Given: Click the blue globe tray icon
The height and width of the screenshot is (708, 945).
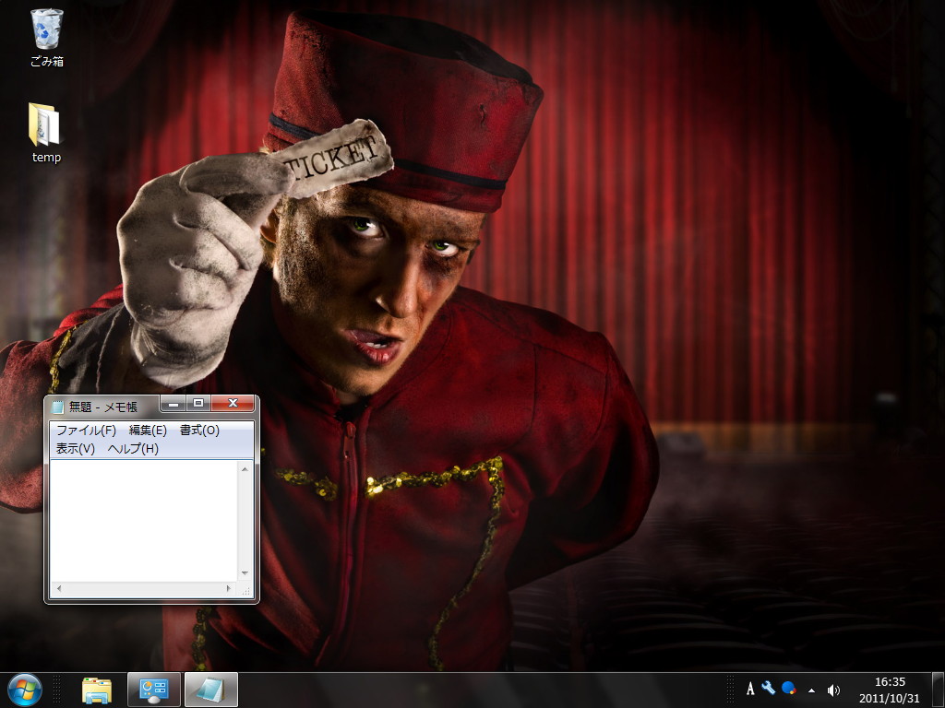Looking at the screenshot, I should [x=789, y=688].
